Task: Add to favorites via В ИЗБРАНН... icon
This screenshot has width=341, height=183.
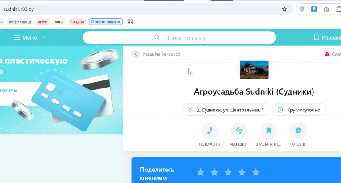Action: (269, 131)
